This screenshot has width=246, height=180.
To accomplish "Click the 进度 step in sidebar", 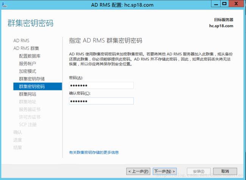I will (x=18, y=140).
